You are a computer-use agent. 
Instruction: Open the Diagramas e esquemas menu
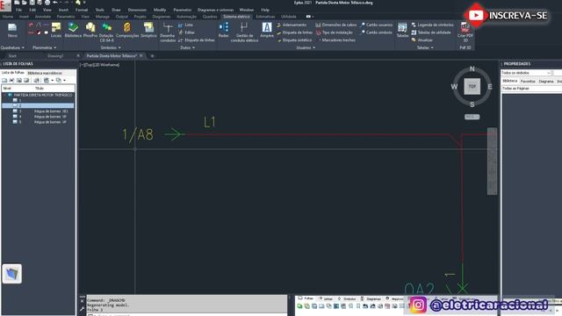215,10
